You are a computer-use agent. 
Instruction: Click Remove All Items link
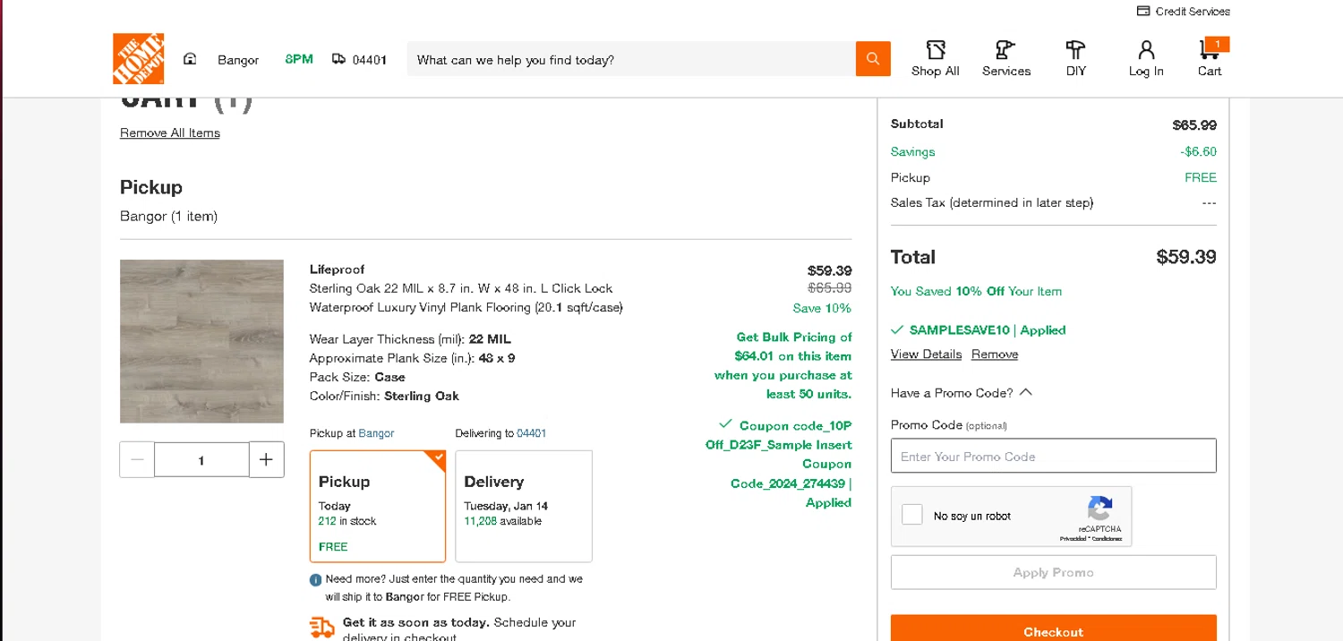[x=170, y=132]
